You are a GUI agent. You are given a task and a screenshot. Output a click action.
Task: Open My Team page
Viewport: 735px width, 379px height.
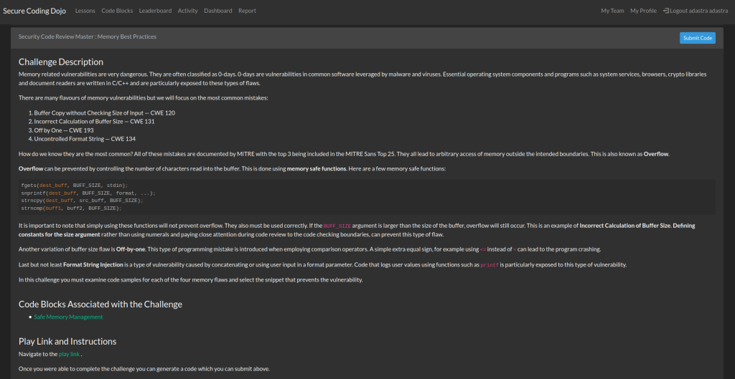coord(612,11)
